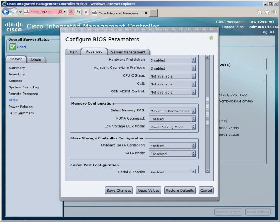
Task: Open the NUMA Optimized dropdown
Action: point(172,119)
